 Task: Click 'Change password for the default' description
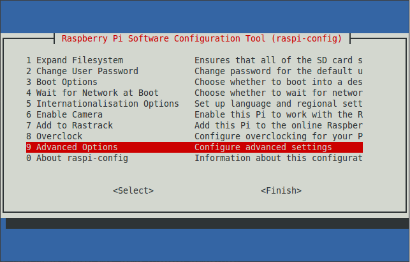tap(279, 71)
